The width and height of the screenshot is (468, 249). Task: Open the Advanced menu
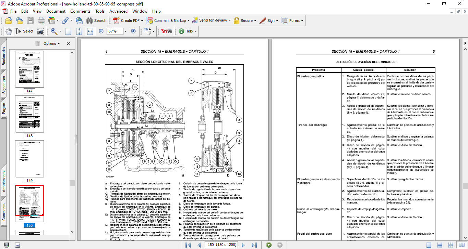118,11
